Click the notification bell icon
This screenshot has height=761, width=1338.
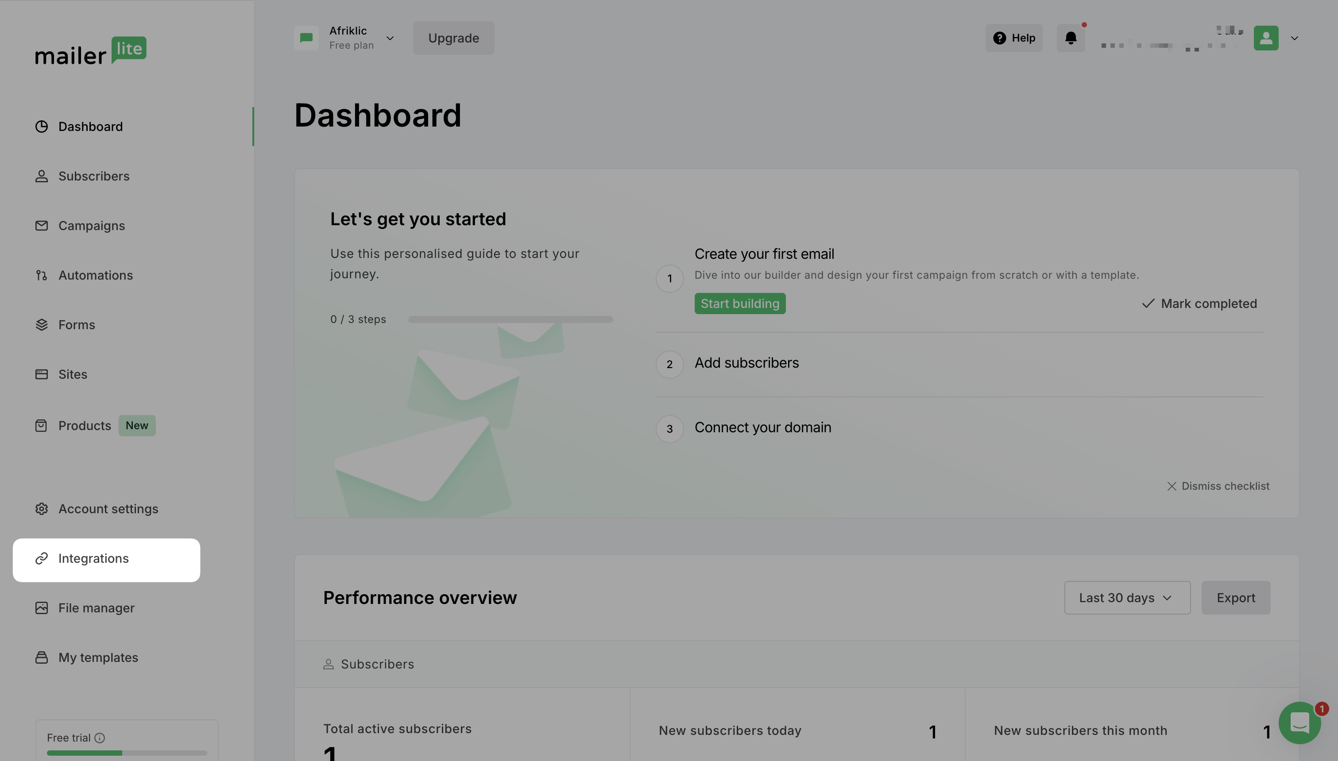pyautogui.click(x=1070, y=38)
